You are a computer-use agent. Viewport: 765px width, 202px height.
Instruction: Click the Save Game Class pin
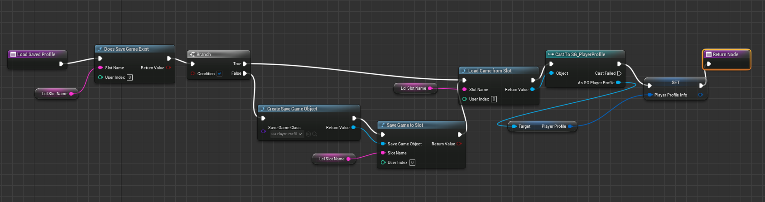click(x=263, y=131)
